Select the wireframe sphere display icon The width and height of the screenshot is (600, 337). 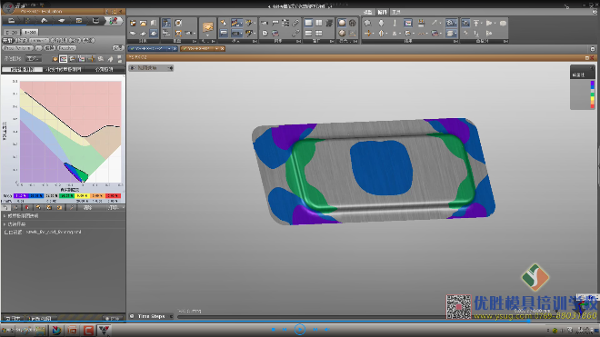(x=353, y=23)
